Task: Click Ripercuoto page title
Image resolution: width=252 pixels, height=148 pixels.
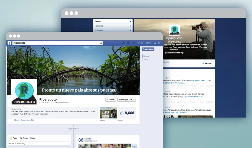Action: coord(48,99)
